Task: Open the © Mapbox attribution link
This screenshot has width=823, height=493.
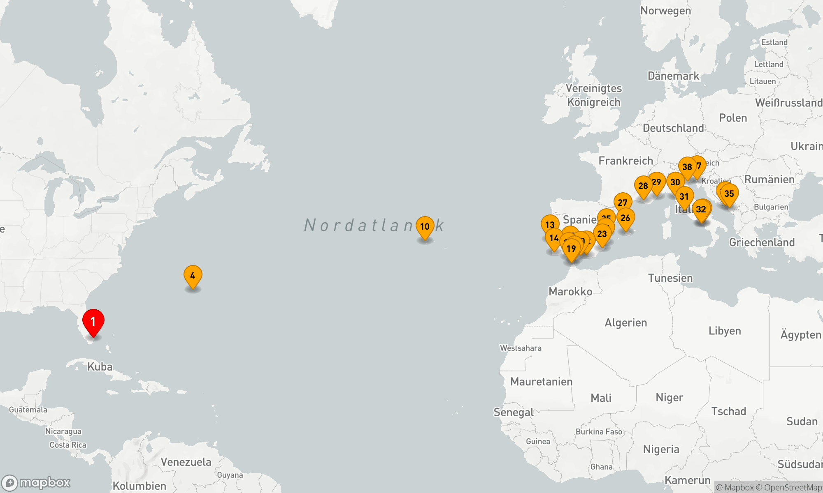Action: 735,488
